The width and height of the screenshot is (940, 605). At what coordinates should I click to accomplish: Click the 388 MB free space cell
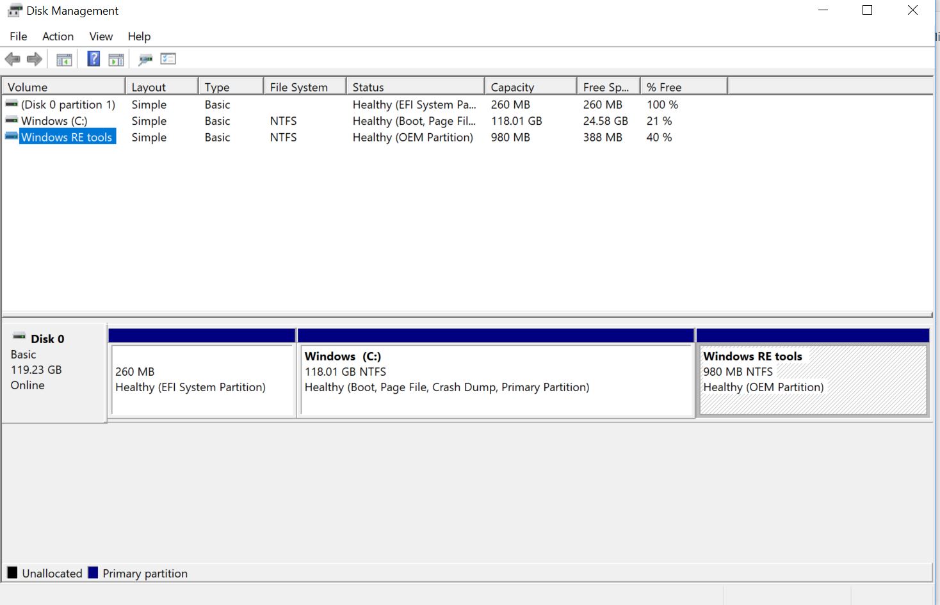pos(603,137)
